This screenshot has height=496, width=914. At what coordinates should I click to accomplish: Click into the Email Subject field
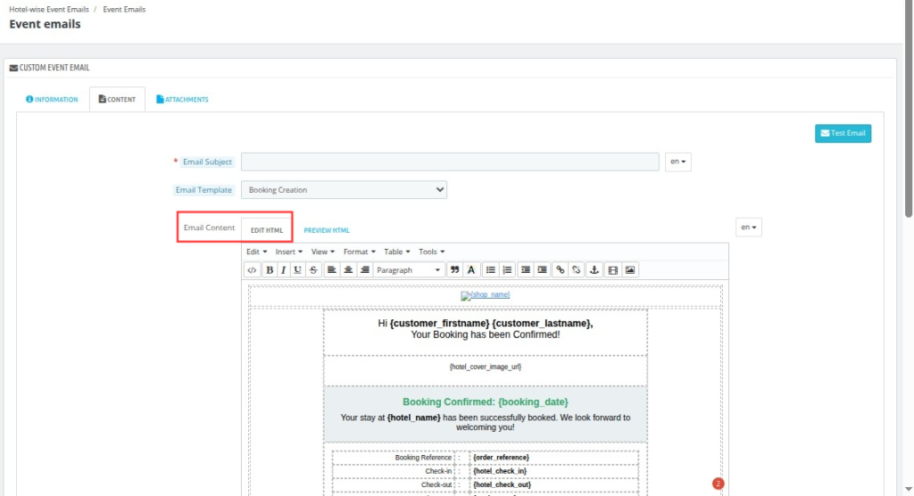point(450,162)
